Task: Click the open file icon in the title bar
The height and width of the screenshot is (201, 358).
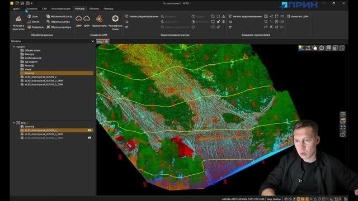Action: pyautogui.click(x=22, y=3)
